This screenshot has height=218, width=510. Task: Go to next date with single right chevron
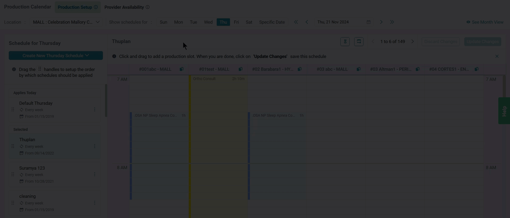[381, 22]
